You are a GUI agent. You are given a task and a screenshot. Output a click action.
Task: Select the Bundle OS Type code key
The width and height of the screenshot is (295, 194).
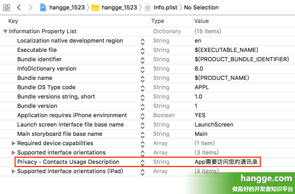click(46, 87)
